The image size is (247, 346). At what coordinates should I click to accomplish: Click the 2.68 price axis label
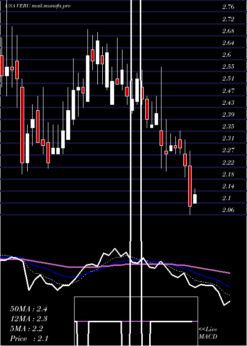(228, 31)
